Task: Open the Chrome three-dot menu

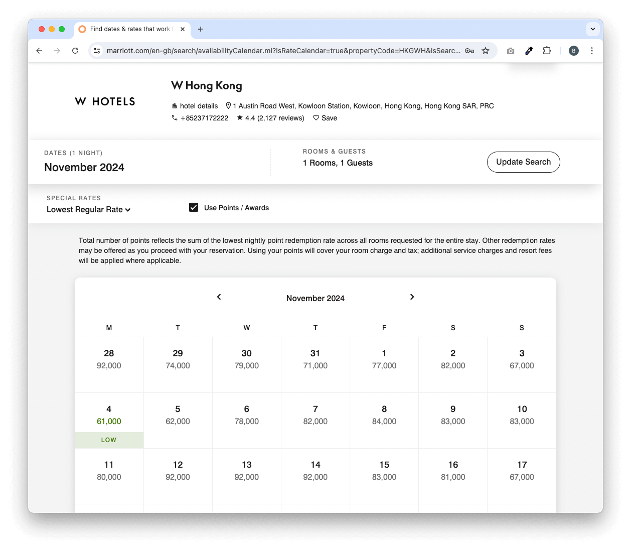Action: click(592, 51)
